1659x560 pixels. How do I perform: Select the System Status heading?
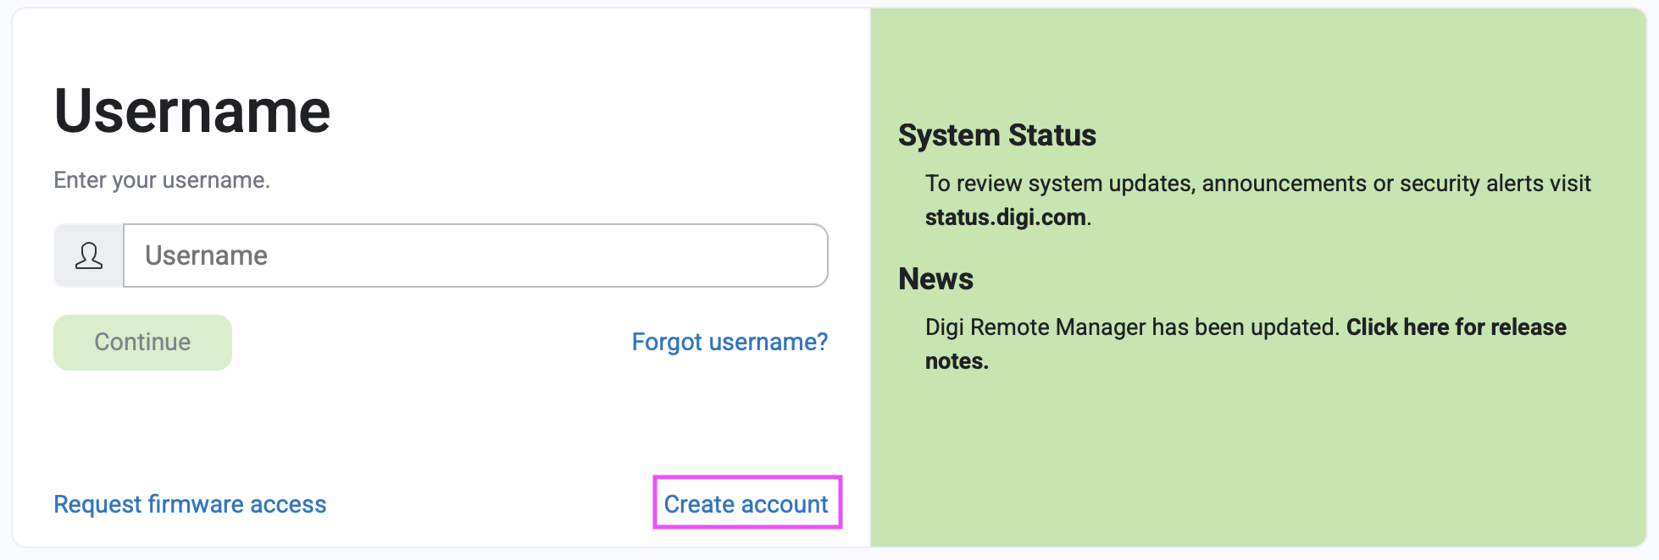pyautogui.click(x=996, y=135)
